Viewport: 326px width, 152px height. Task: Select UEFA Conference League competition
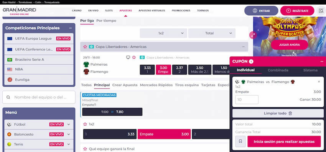tap(39, 49)
